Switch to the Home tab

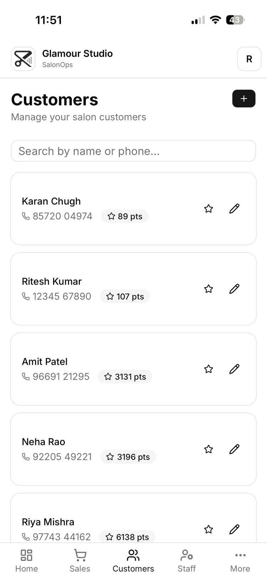click(x=26, y=560)
